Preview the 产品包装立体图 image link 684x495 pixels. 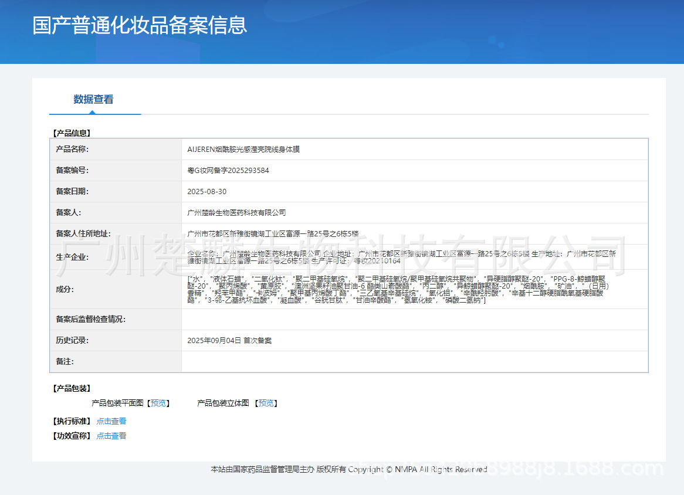[x=266, y=403]
